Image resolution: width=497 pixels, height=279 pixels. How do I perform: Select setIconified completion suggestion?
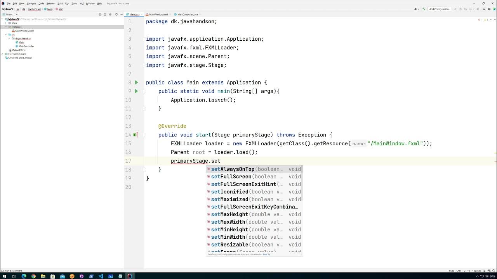[x=254, y=192]
